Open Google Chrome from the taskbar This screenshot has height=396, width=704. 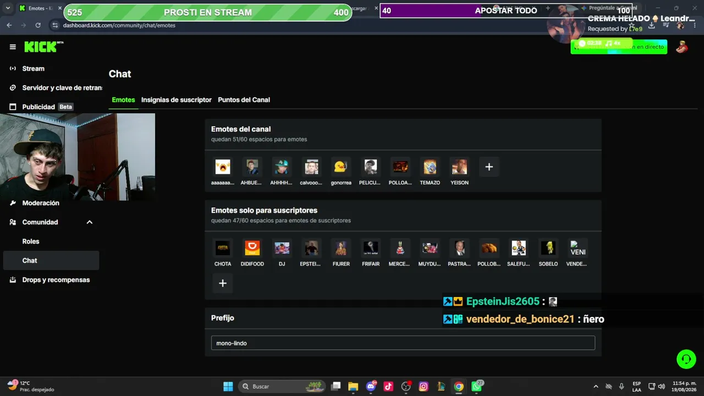click(459, 387)
